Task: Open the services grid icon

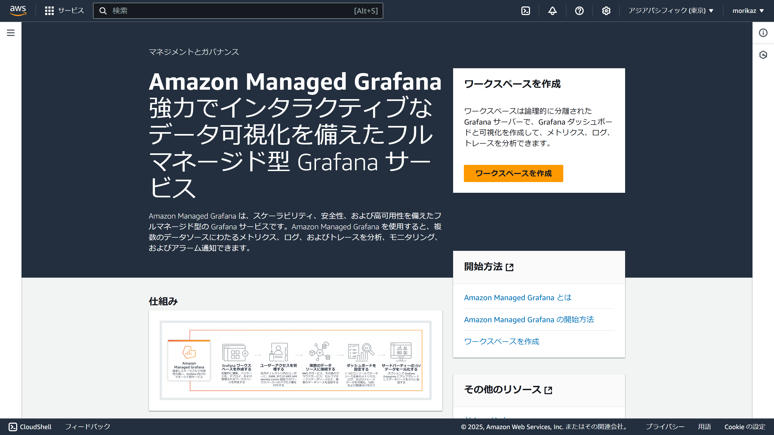Action: pos(49,11)
